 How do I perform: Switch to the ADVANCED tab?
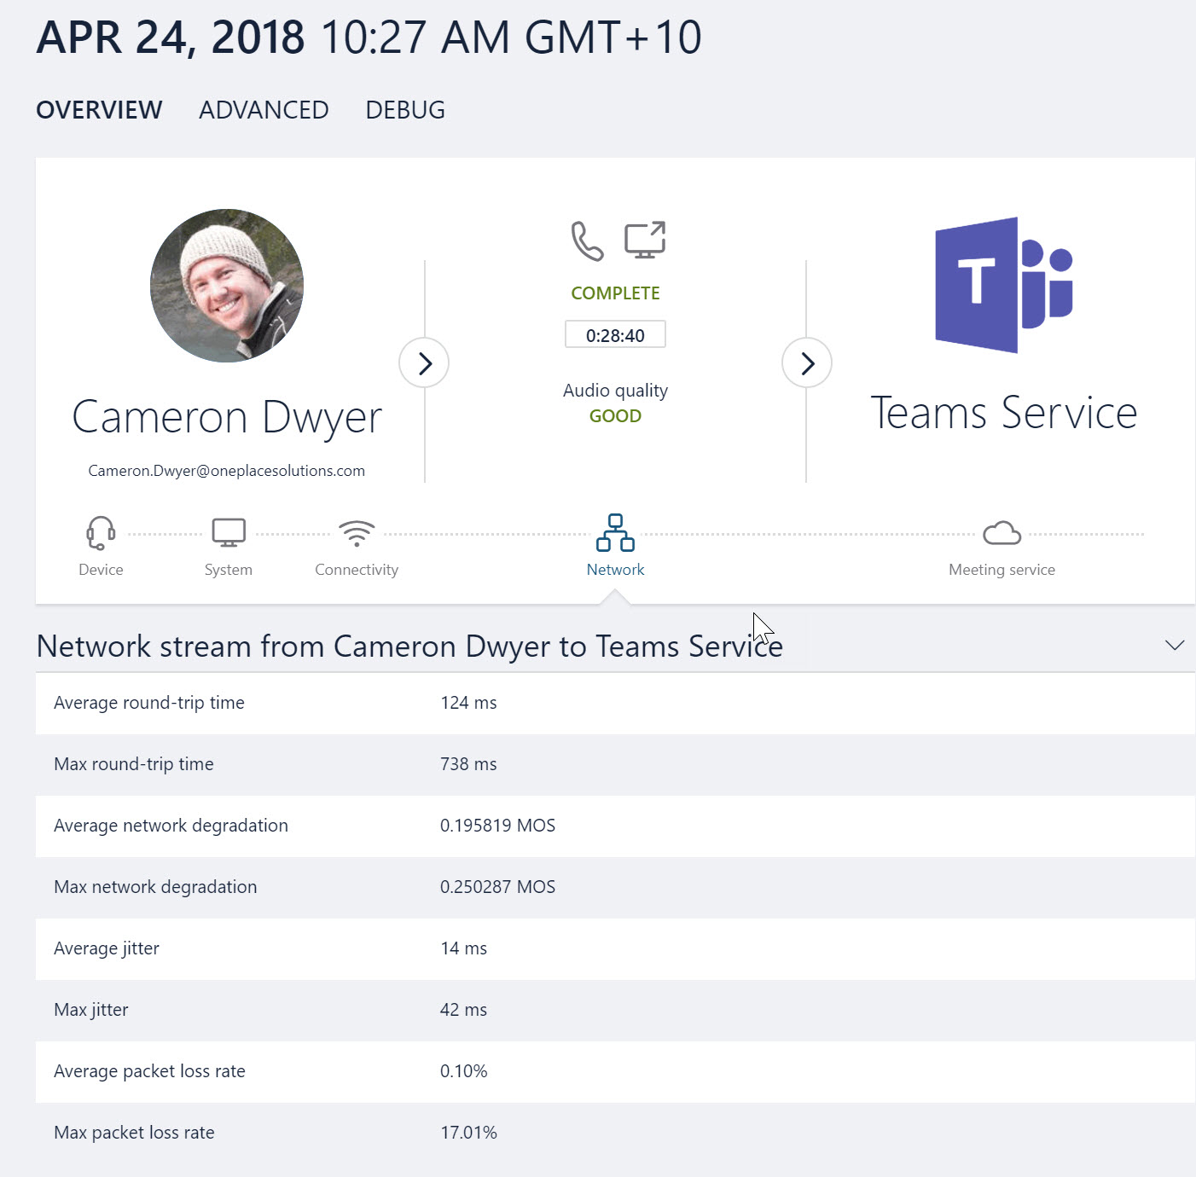pos(263,109)
